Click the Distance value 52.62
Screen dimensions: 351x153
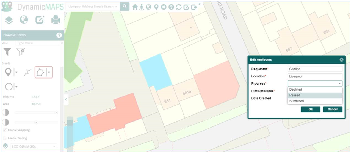[35, 97]
